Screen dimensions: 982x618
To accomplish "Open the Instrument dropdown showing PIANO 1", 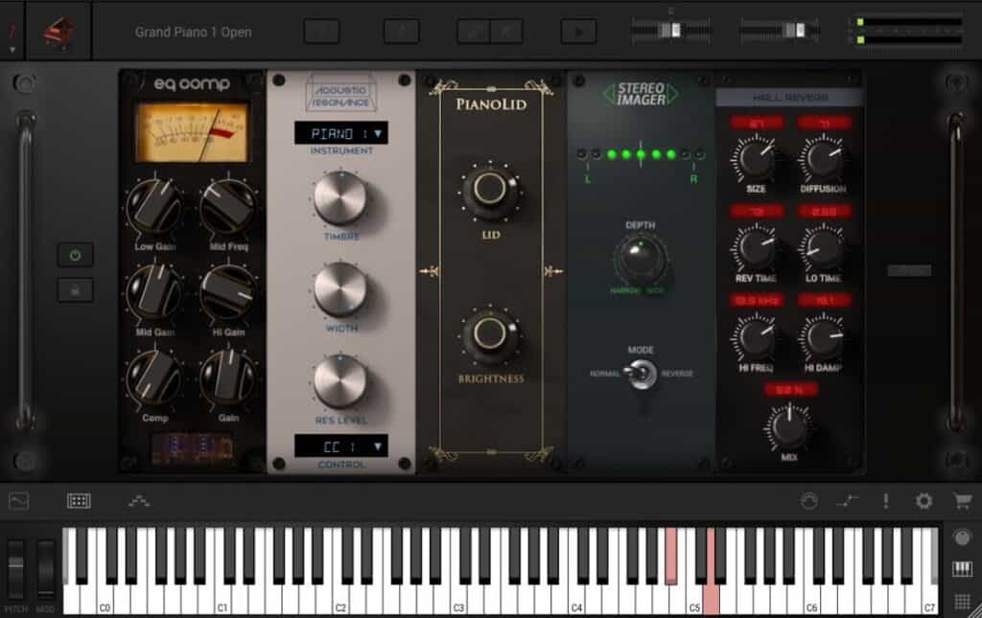I will [x=341, y=133].
